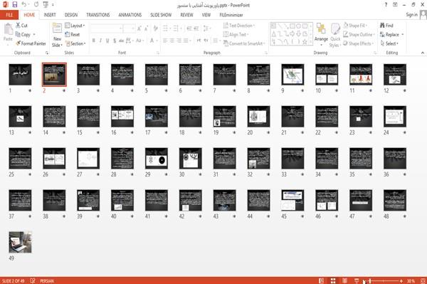This screenshot has height=284, width=427.
Task: Open the Help question mark icon
Action: tap(386, 5)
